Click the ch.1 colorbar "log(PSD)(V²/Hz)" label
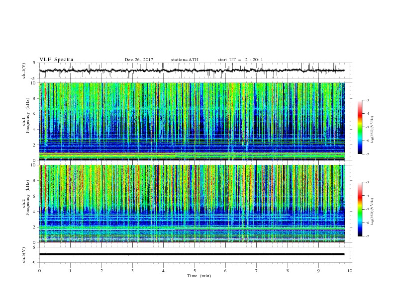This screenshot has height=304, width=394. coord(372,130)
